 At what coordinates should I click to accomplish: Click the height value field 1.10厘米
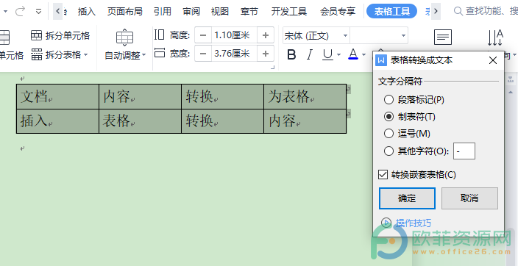234,35
